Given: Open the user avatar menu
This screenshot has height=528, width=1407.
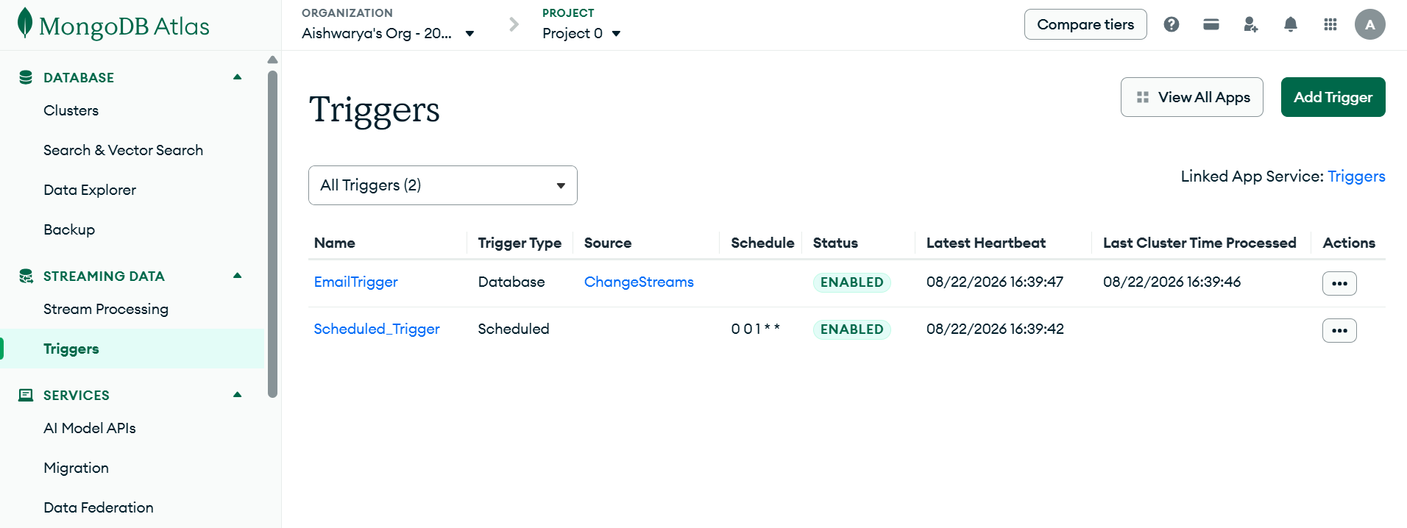Looking at the screenshot, I should [x=1370, y=24].
